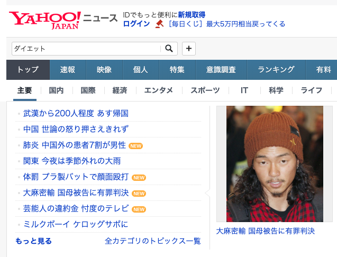Image resolution: width=337 pixels, height=257 pixels.
Task: Switch to the ランキング tab
Action: coord(276,70)
